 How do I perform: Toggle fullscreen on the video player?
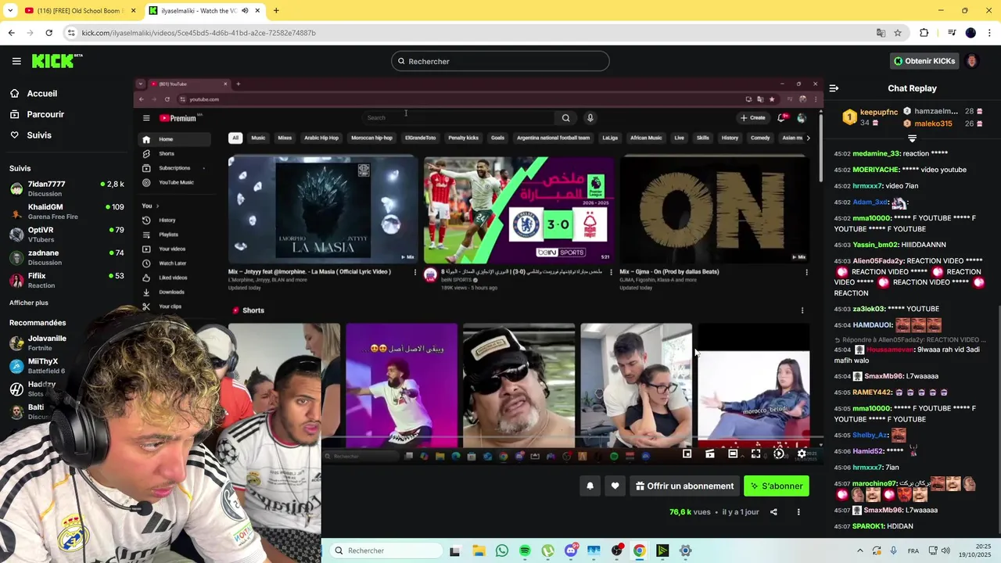coord(755,454)
